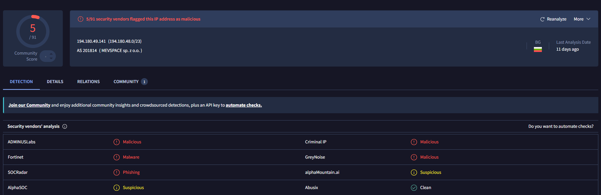This screenshot has height=195, width=601.
Task: Click the Abusix vendor name
Action: [312, 188]
